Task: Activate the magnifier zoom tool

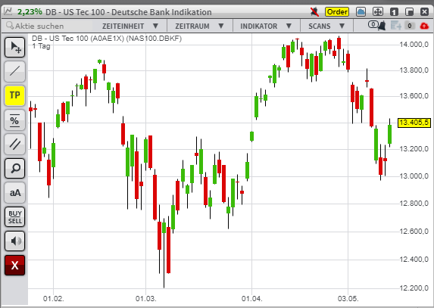Action: pyautogui.click(x=15, y=168)
